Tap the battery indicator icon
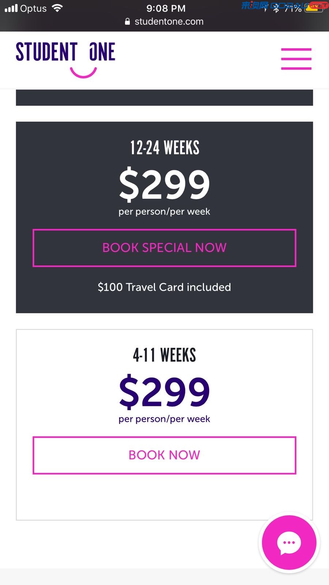The height and width of the screenshot is (585, 329). (x=314, y=8)
